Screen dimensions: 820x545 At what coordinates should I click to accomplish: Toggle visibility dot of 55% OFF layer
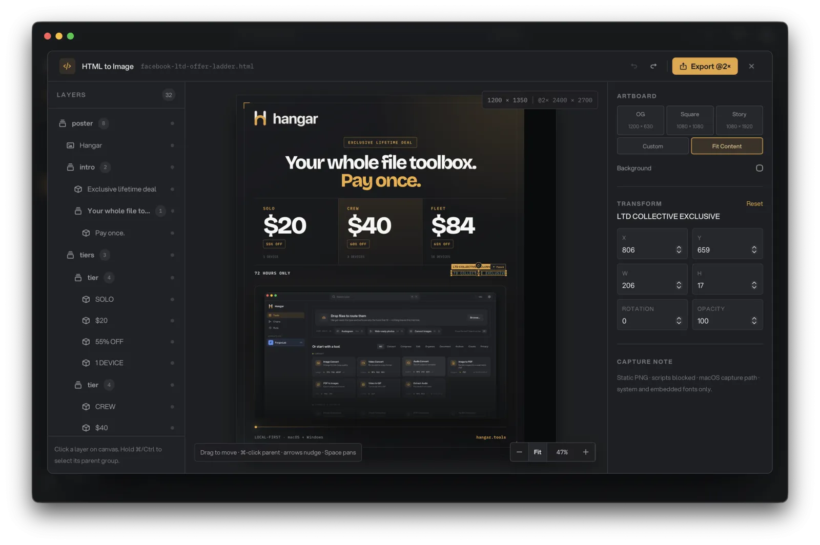pyautogui.click(x=172, y=342)
